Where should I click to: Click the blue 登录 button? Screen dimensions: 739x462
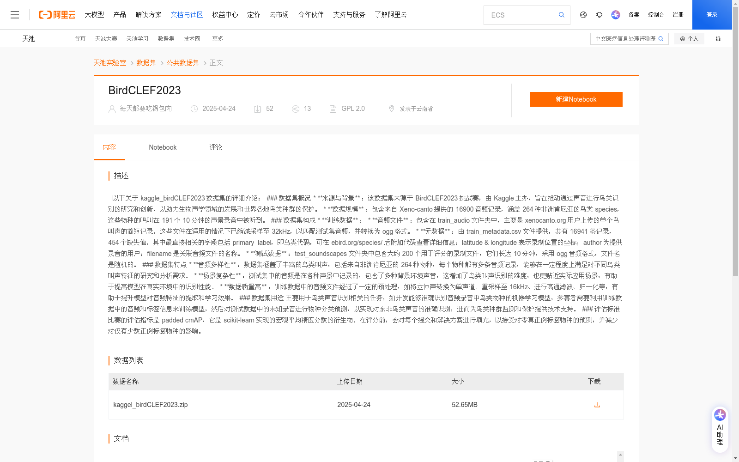point(712,15)
